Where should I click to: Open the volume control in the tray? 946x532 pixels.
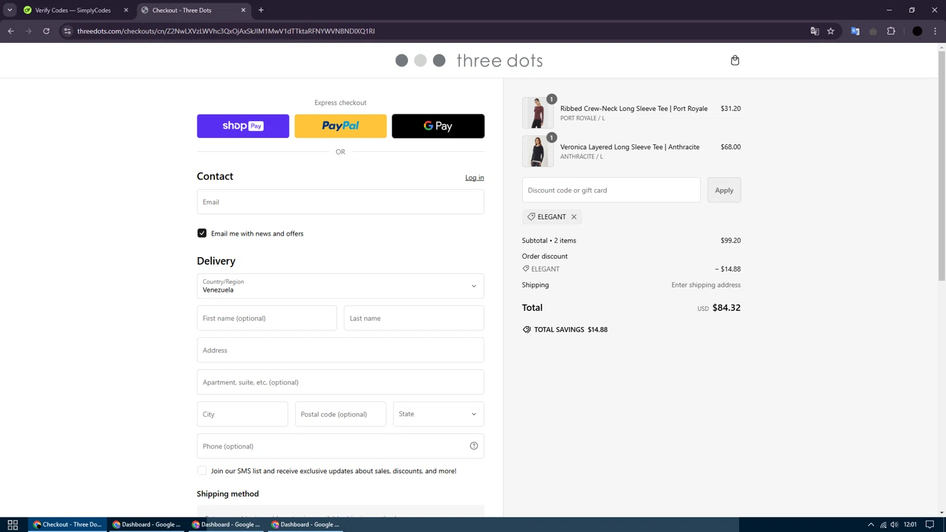(x=894, y=524)
